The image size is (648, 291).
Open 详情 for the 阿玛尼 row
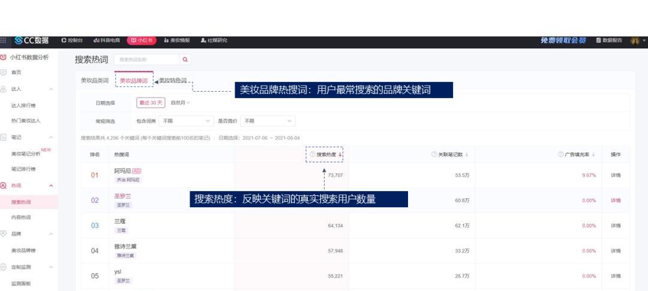tap(616, 175)
